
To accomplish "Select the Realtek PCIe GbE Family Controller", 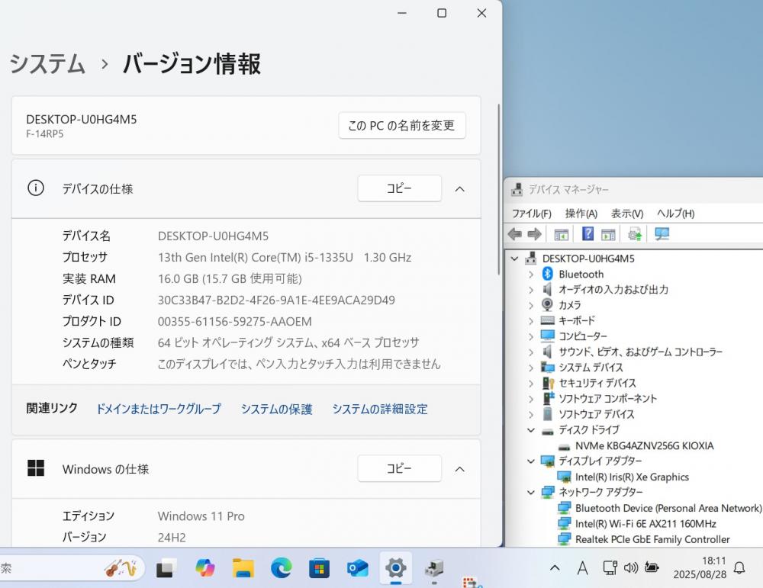I will pyautogui.click(x=652, y=539).
